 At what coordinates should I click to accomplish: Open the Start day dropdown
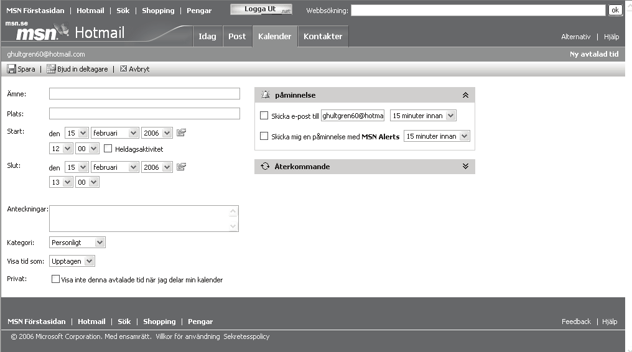click(77, 133)
